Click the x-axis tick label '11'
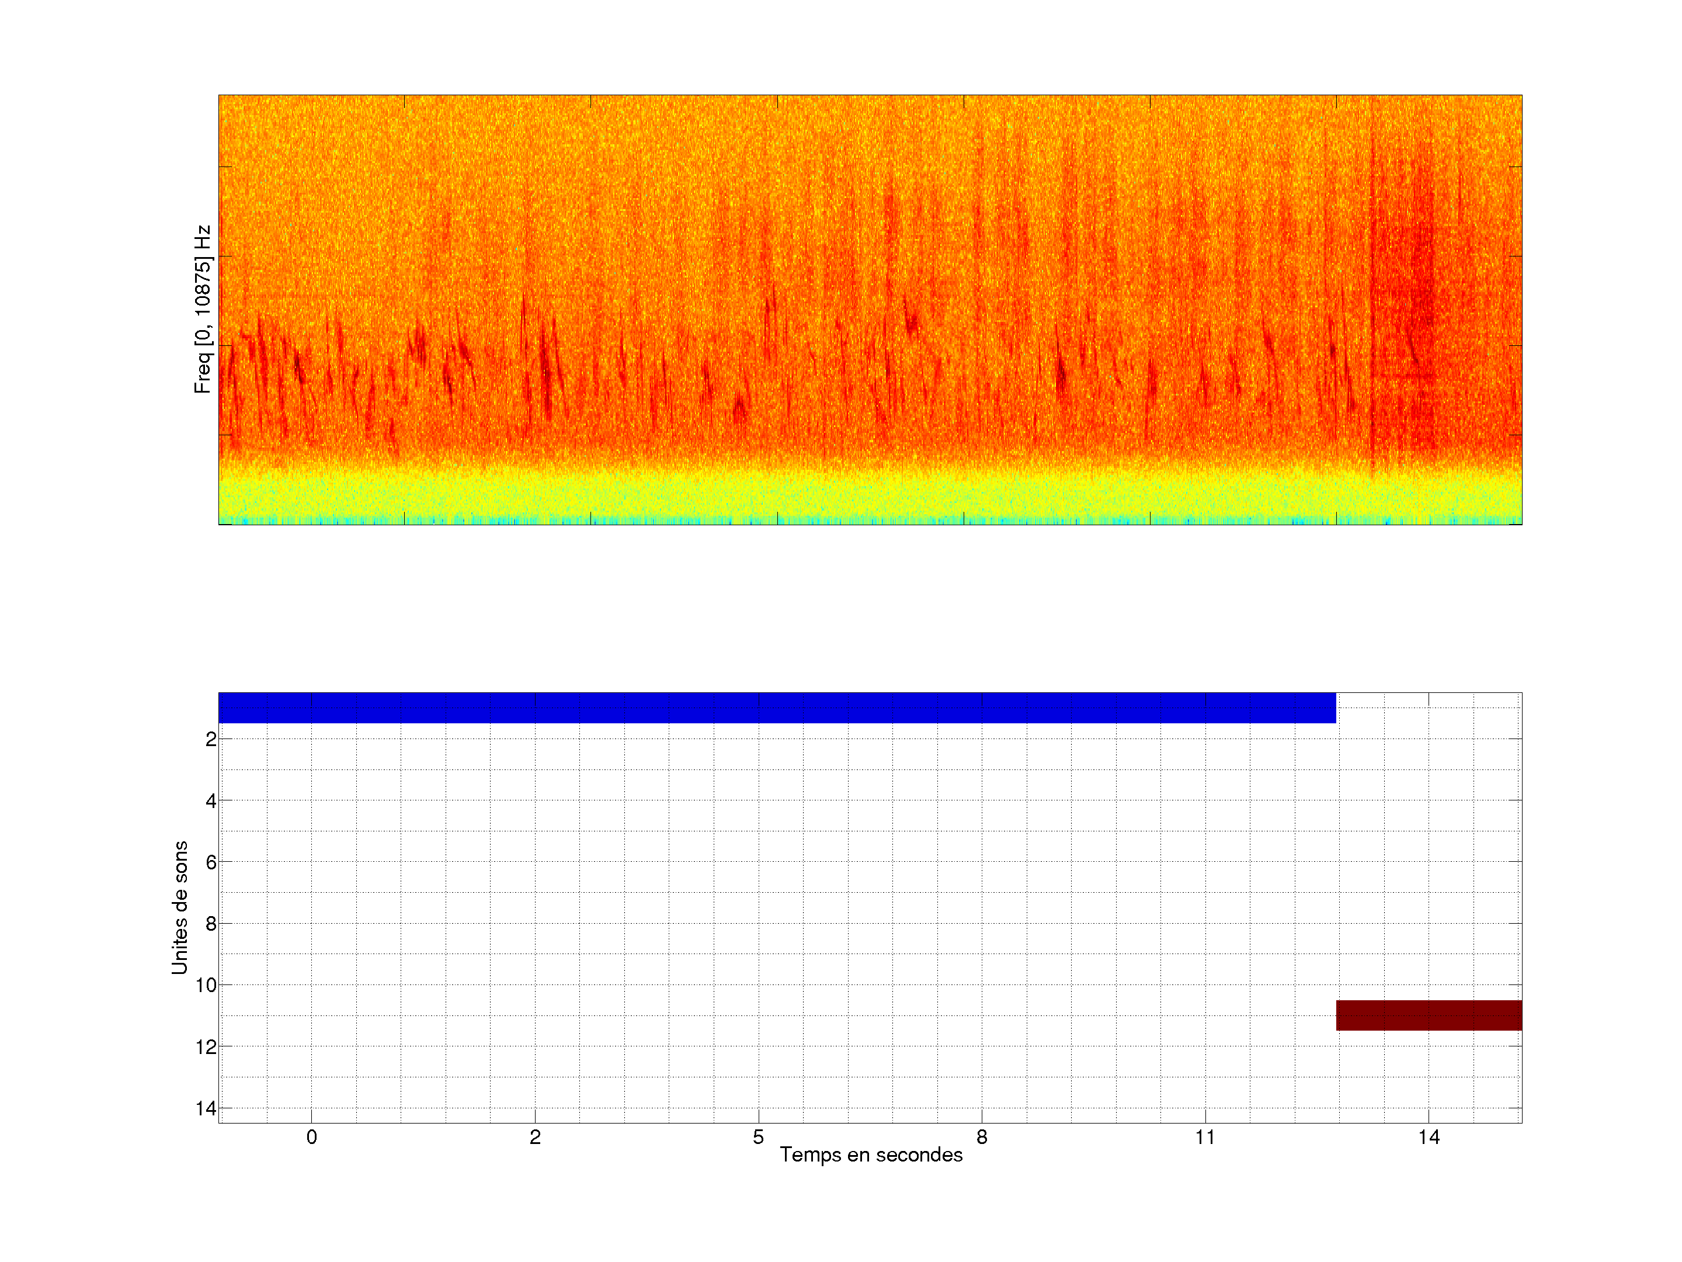The image size is (1682, 1262). (x=1205, y=1137)
